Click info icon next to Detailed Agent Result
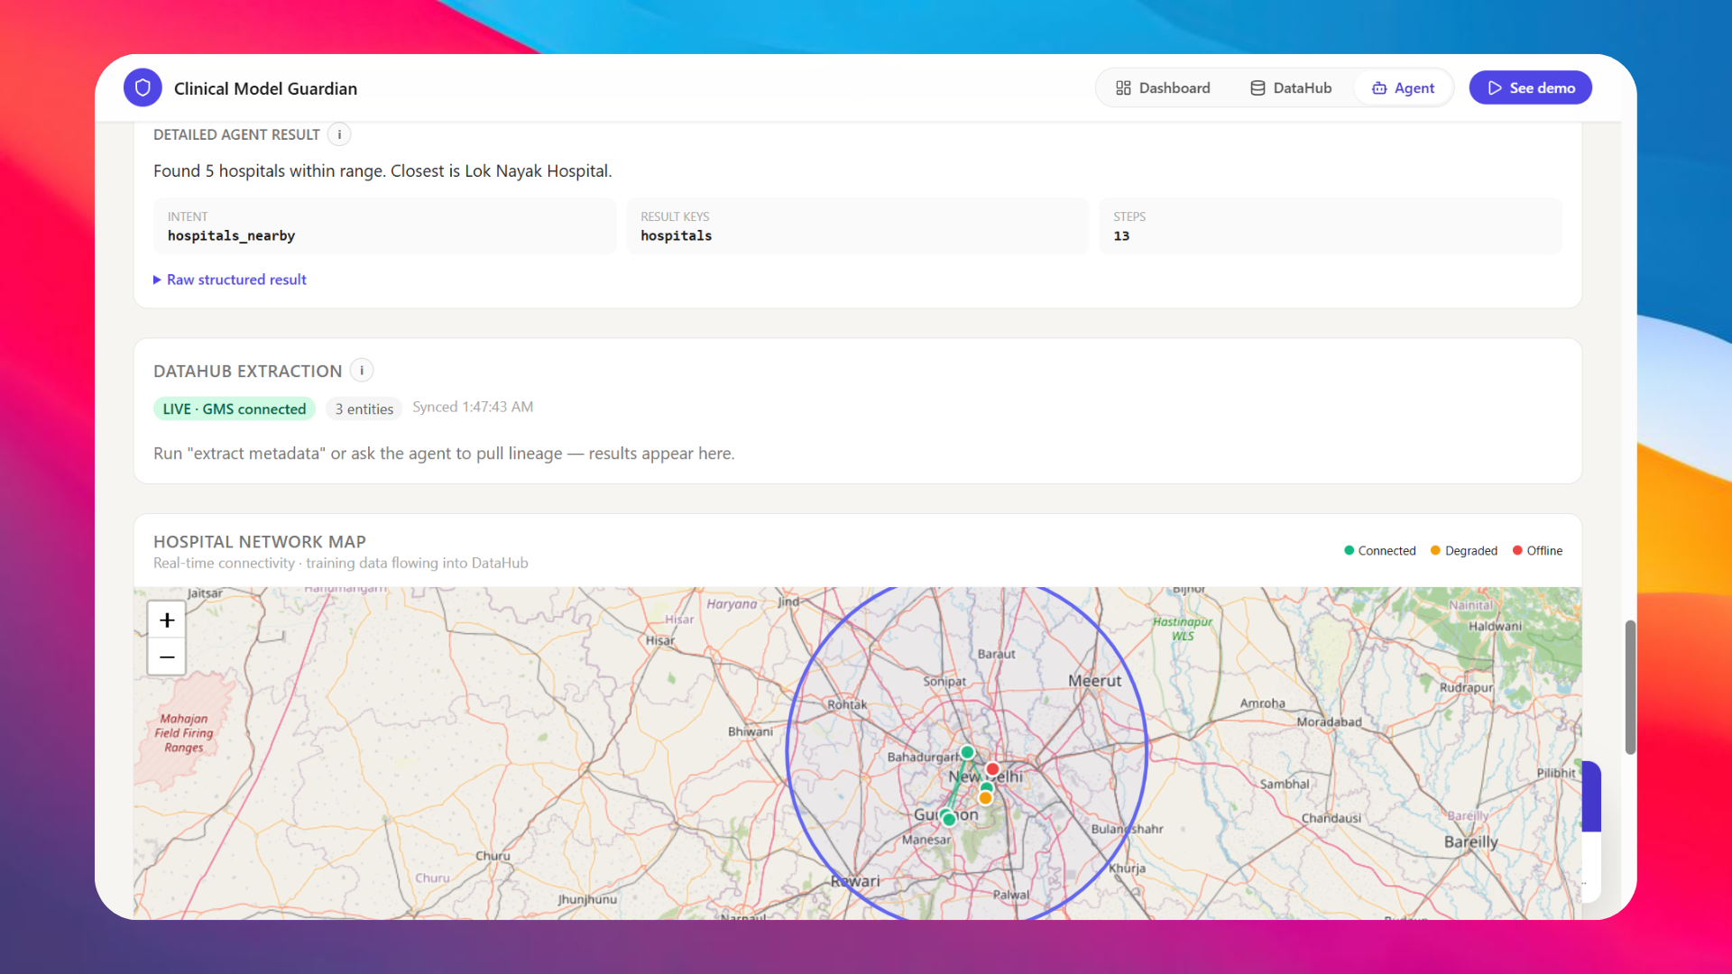The image size is (1732, 974). click(x=339, y=134)
